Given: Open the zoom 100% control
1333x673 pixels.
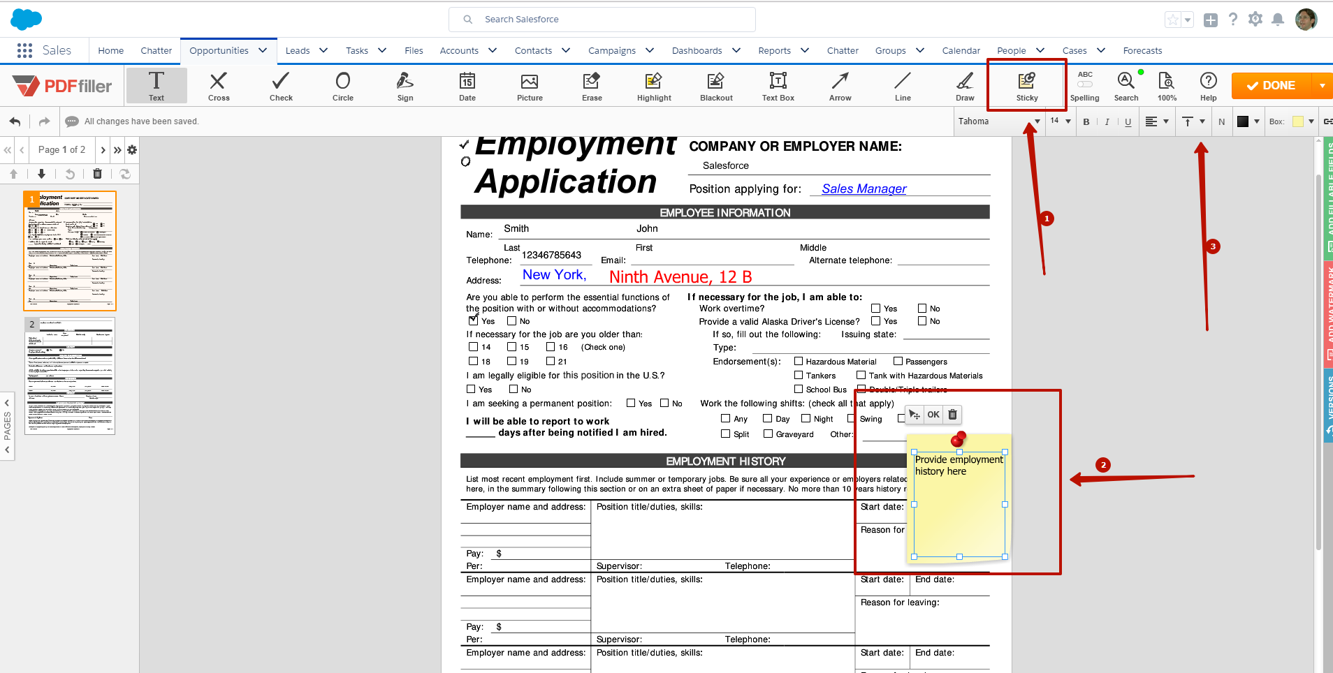Looking at the screenshot, I should point(1167,86).
